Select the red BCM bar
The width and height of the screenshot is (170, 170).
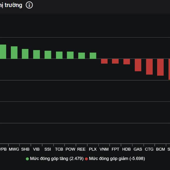point(160,67)
